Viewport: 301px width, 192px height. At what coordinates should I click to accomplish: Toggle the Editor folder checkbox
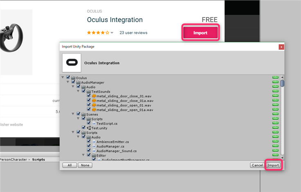pyautogui.click(x=89, y=155)
